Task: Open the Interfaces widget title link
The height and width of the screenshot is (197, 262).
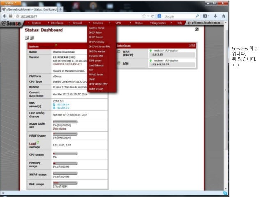Action: click(124, 46)
